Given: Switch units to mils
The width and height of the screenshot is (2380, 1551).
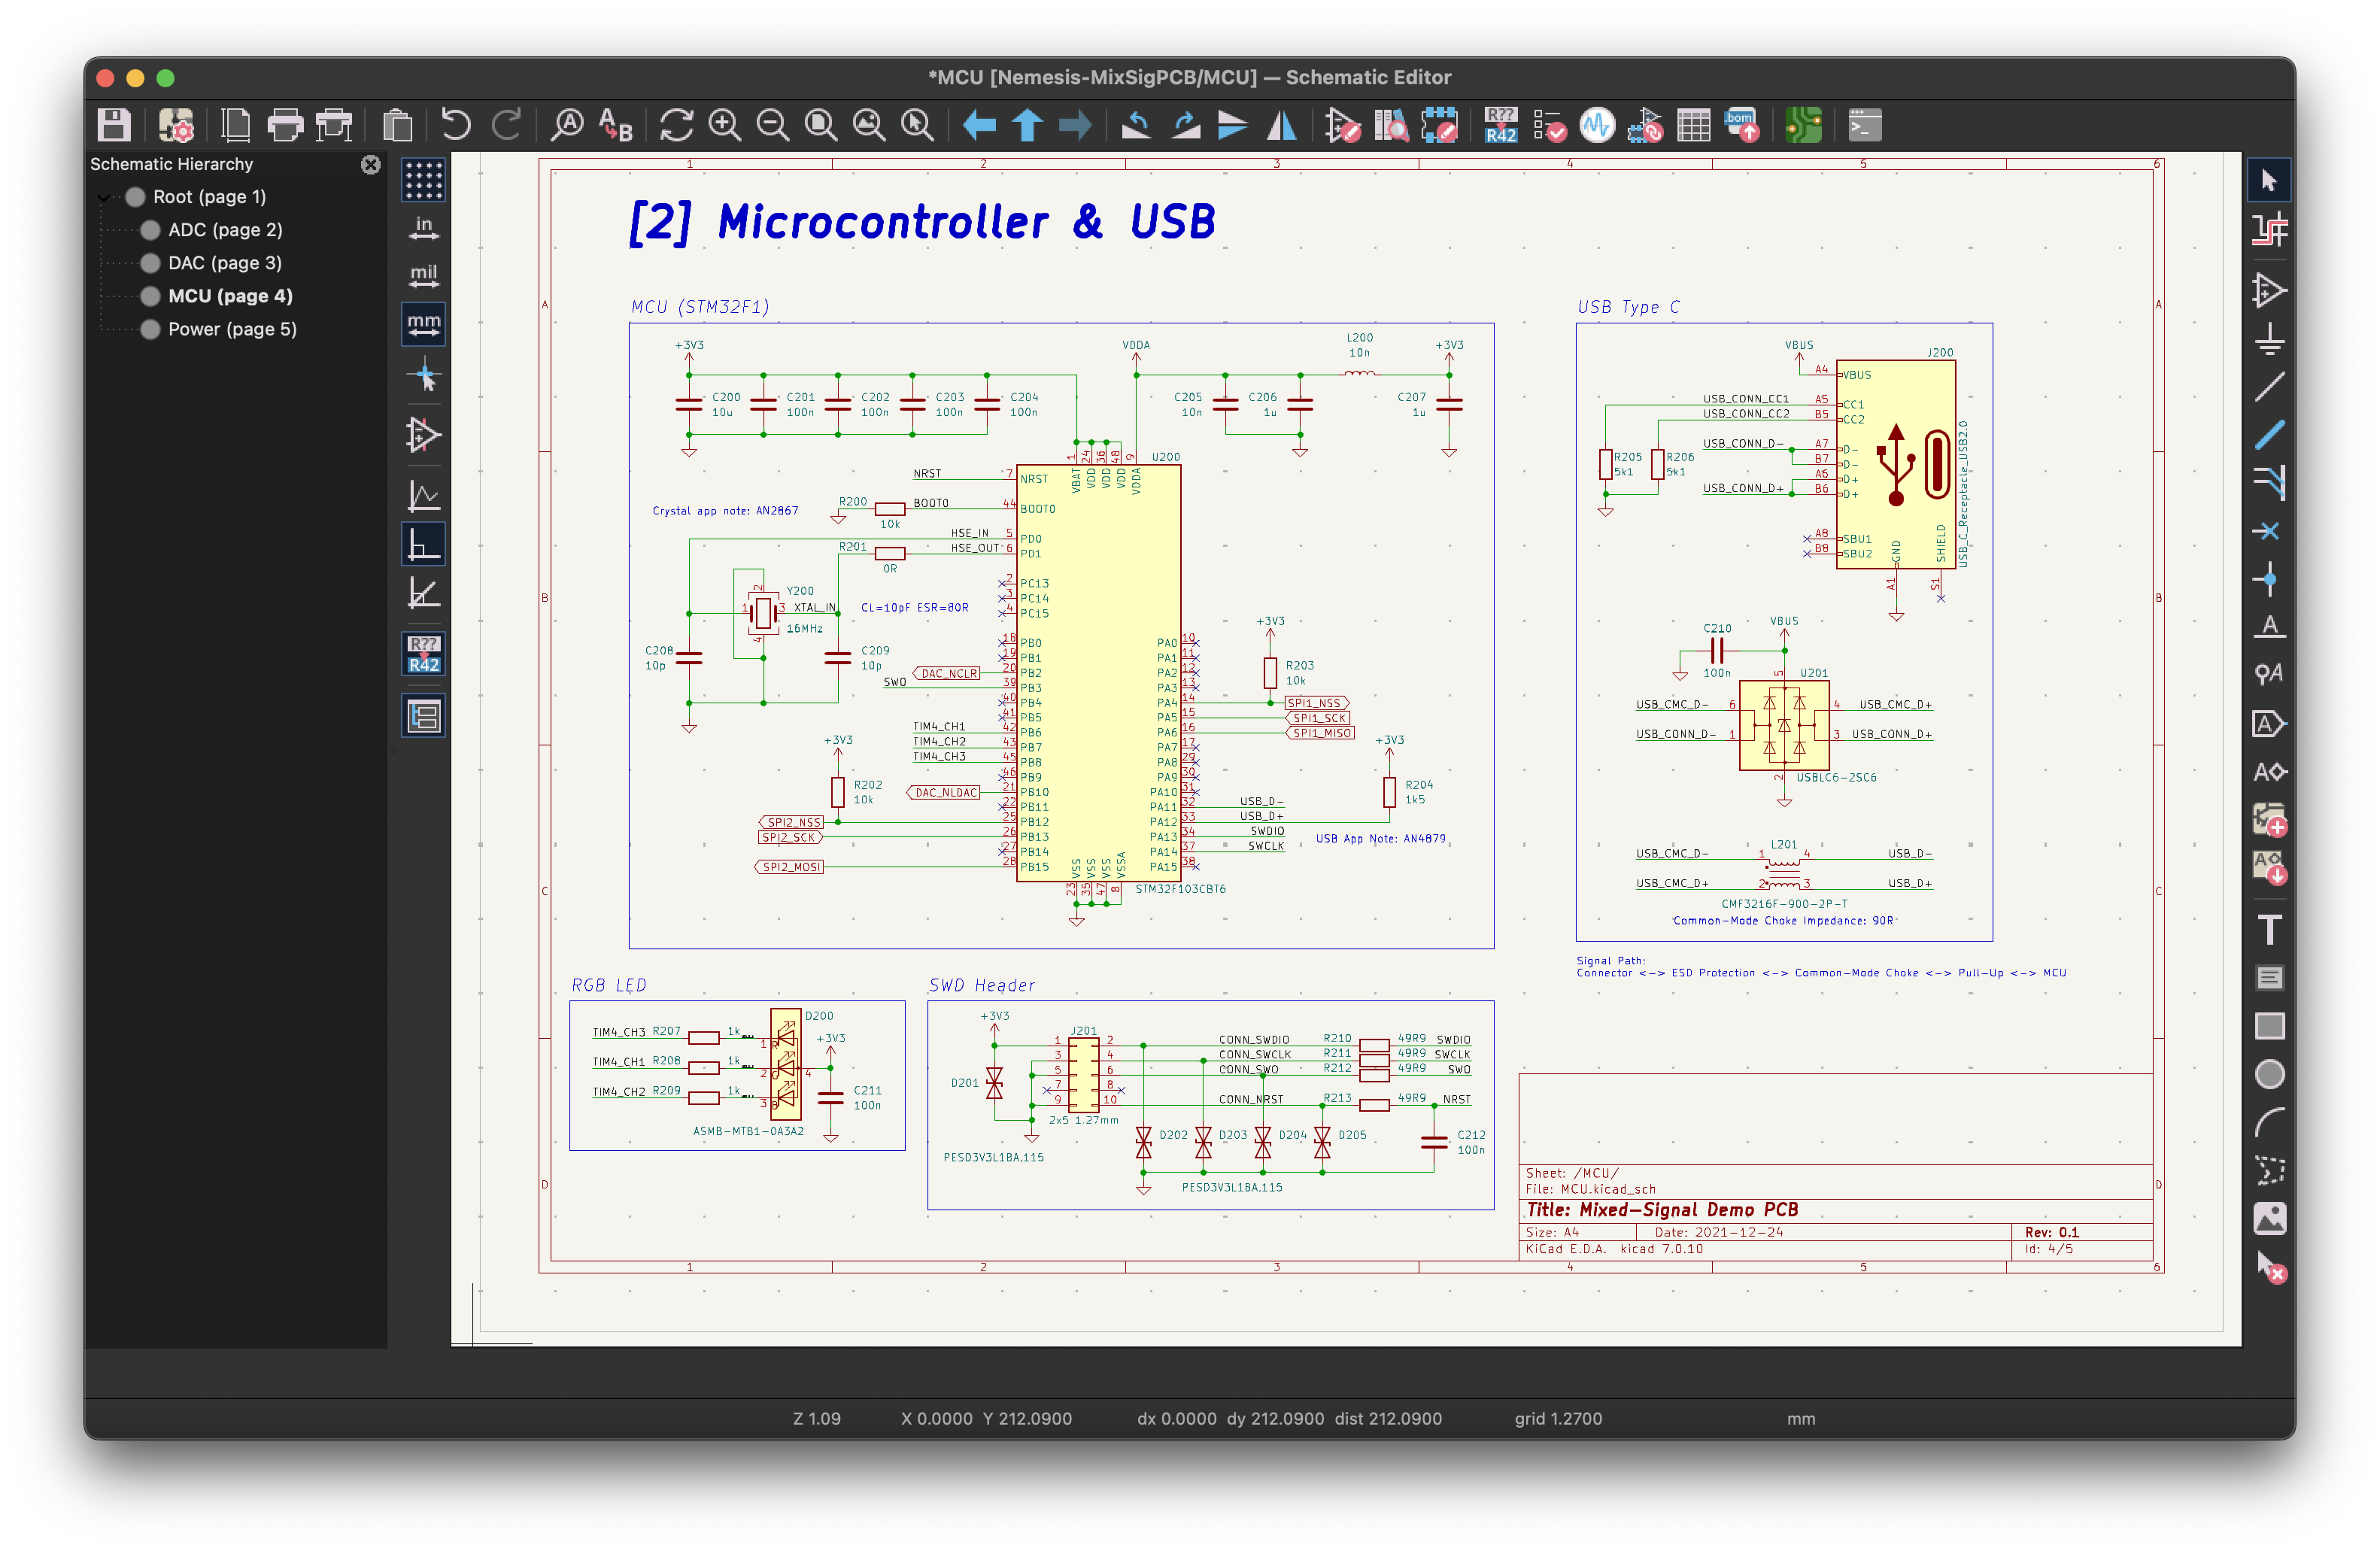Looking at the screenshot, I should coord(423,276).
